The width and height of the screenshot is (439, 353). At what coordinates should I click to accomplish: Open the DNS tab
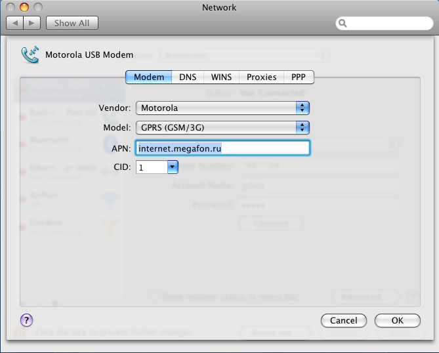[188, 77]
